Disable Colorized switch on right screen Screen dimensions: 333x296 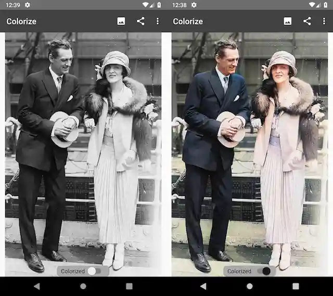tap(264, 271)
